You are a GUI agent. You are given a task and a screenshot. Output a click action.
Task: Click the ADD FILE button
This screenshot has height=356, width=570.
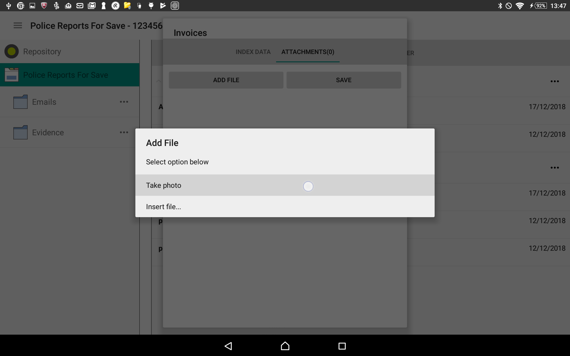[x=226, y=80]
